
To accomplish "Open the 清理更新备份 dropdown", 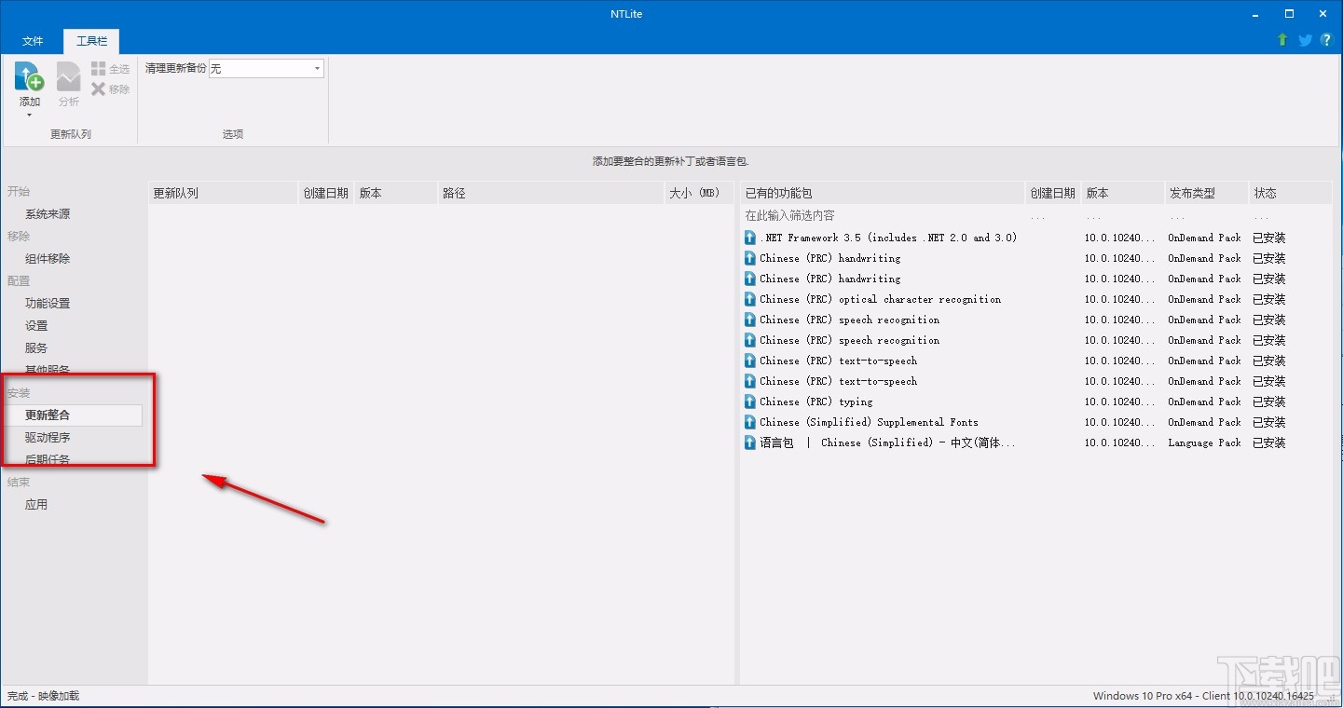I will [316, 68].
